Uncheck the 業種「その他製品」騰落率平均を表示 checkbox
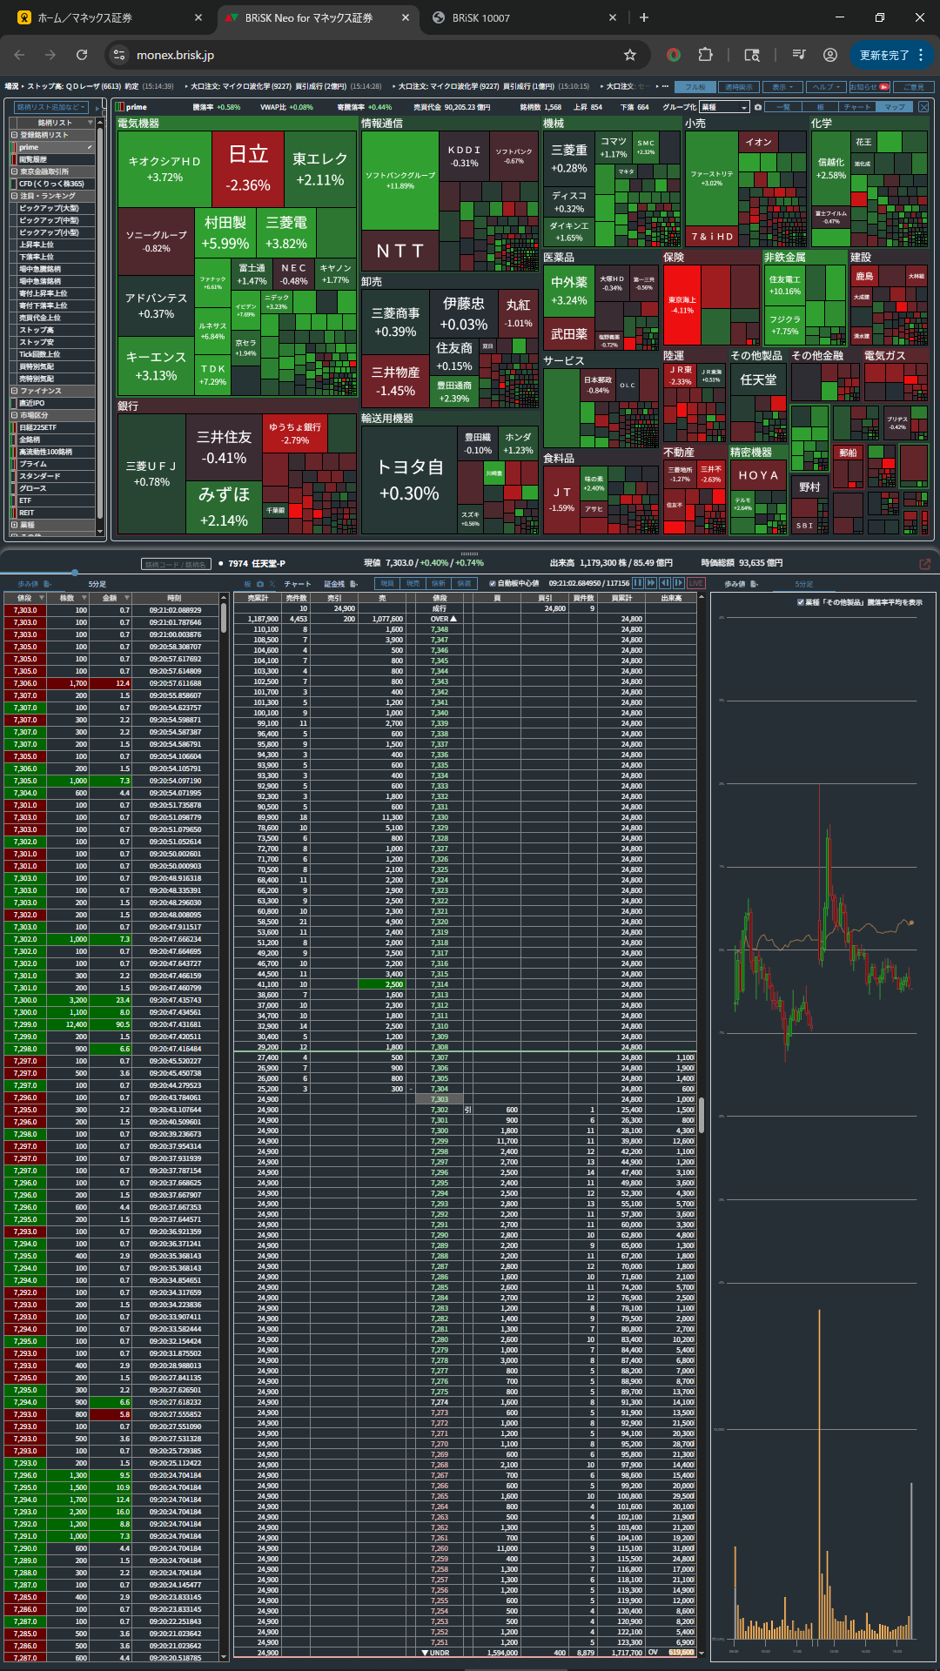Viewport: 940px width, 1671px height. point(801,602)
